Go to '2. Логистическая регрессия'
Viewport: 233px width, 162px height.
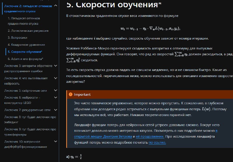(28, 31)
